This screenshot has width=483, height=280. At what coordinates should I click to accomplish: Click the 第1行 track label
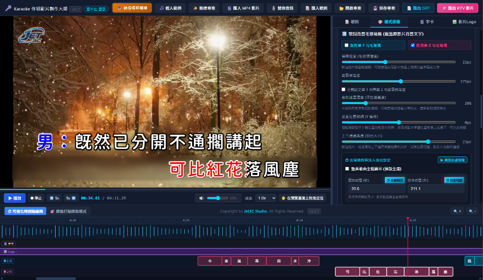click(x=8, y=261)
